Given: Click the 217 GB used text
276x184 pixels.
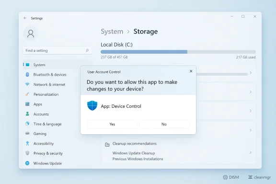Looking at the screenshot, I should point(246,57).
